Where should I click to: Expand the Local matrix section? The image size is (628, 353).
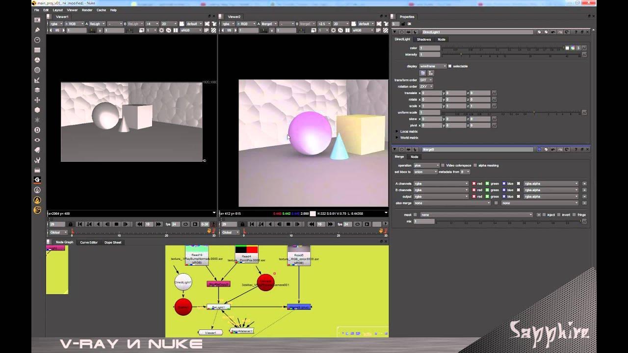397,131
